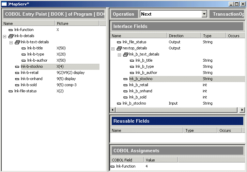Select lnk-b-author row in COBOL tree
247x172 pixels.
(x=37, y=61)
